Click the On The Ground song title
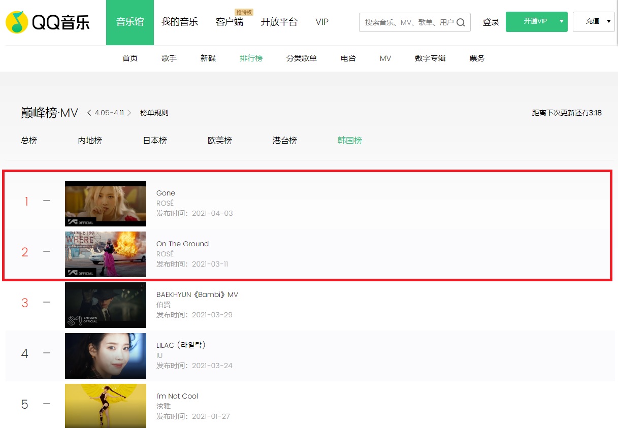Image resolution: width=618 pixels, height=428 pixels. click(x=182, y=244)
